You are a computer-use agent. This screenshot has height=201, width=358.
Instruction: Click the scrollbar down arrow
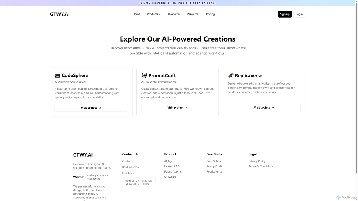click(356, 199)
